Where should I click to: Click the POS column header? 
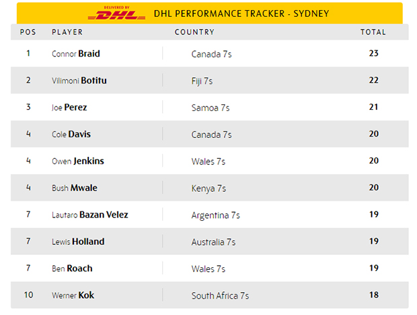[x=28, y=32]
